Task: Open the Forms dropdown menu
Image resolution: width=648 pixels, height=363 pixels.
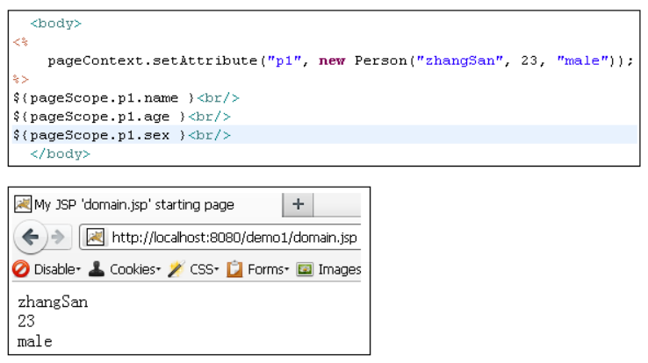Action: 268,269
